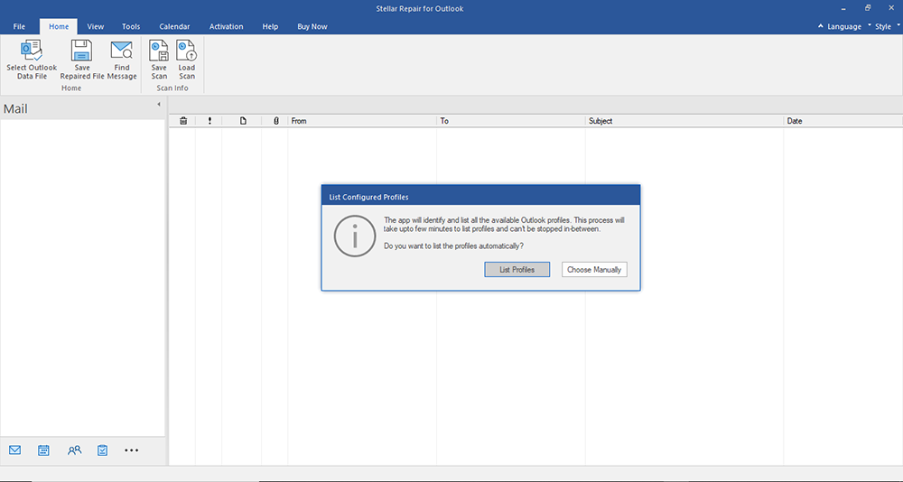Sort by the Date column header
Image resolution: width=903 pixels, height=482 pixels.
tap(842, 121)
